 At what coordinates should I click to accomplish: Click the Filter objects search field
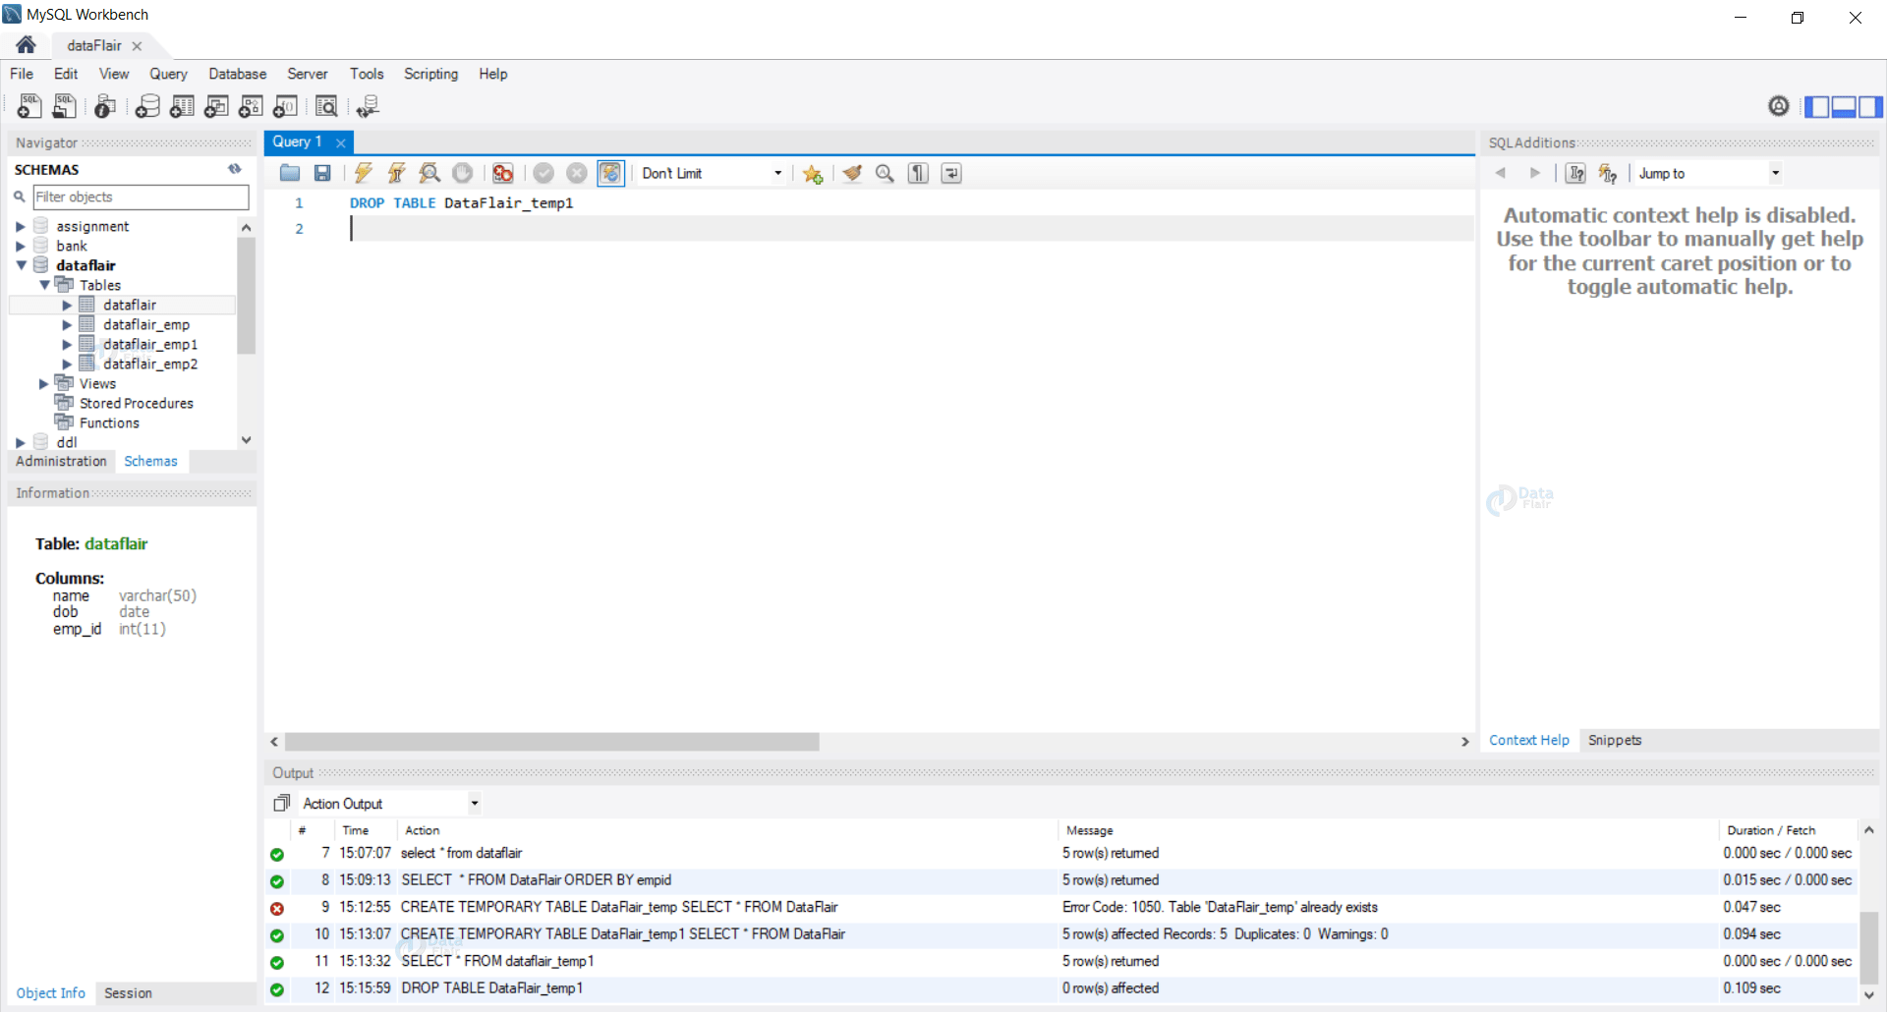click(x=141, y=197)
